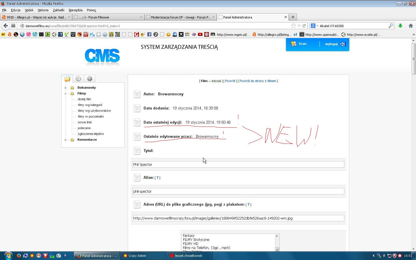Bookmark page with the star icon
The image size is (416, 260).
(x=294, y=26)
